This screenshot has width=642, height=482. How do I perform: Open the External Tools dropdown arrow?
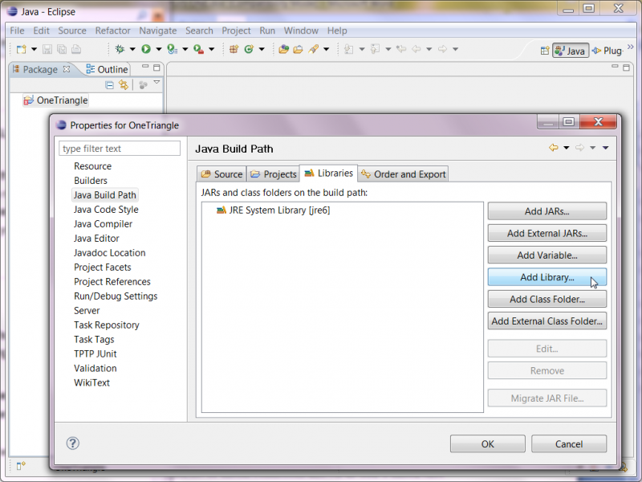tap(211, 49)
